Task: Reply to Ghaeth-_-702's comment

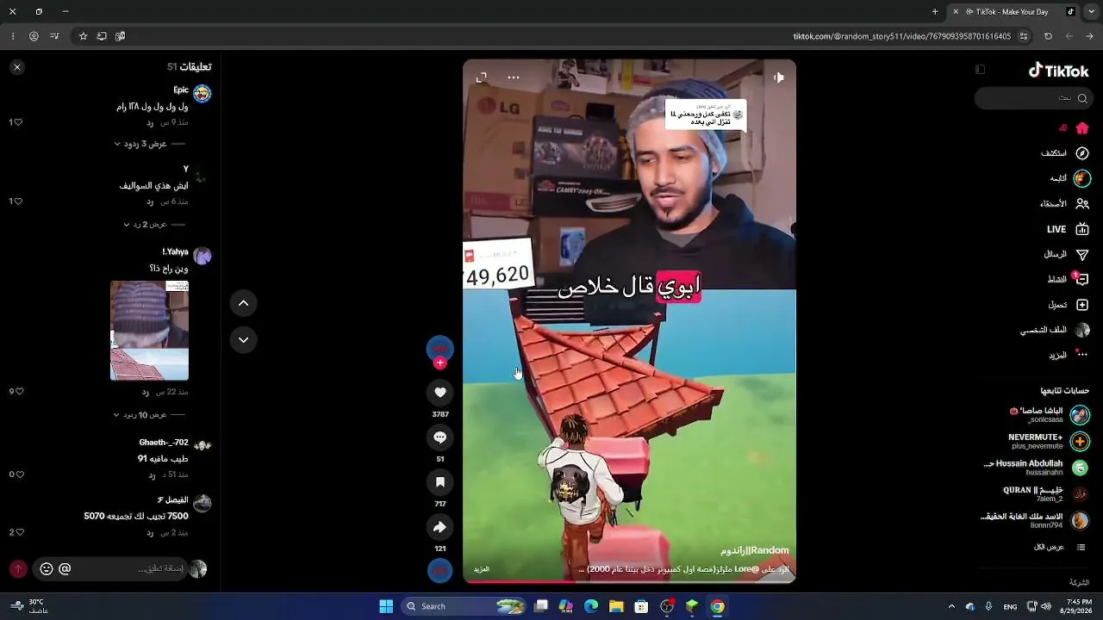Action: coord(152,474)
